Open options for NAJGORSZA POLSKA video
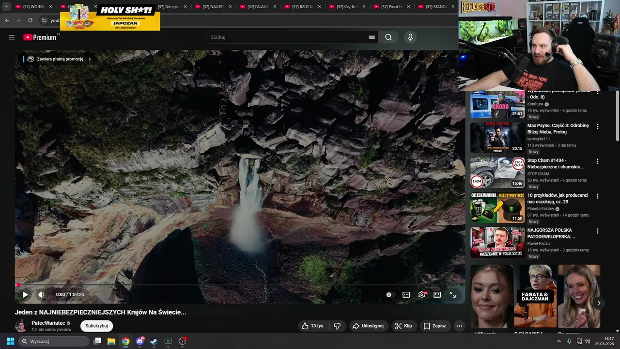 [x=598, y=231]
